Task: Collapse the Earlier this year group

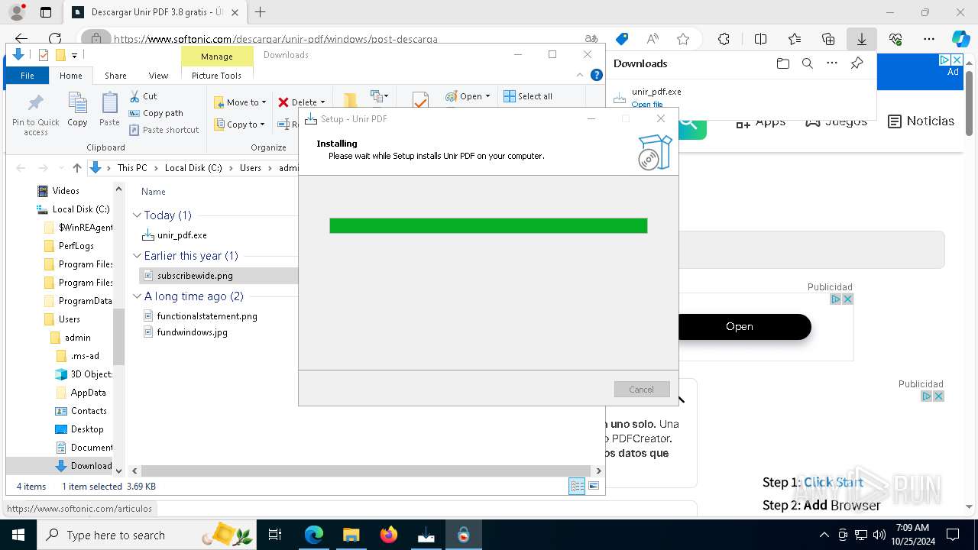Action: [137, 256]
